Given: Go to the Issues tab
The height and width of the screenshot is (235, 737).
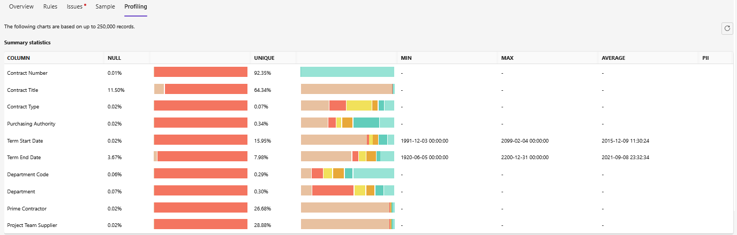Looking at the screenshot, I should (75, 6).
